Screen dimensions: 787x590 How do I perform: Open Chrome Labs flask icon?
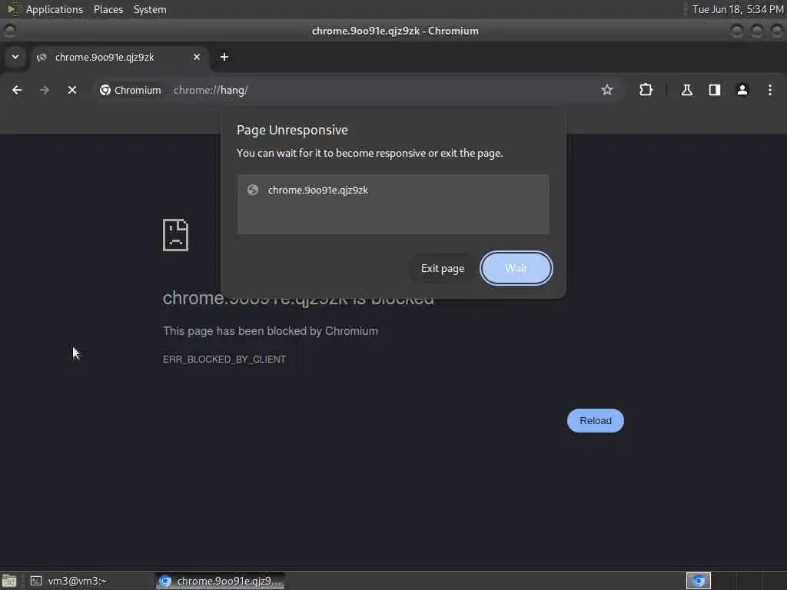pyautogui.click(x=686, y=91)
